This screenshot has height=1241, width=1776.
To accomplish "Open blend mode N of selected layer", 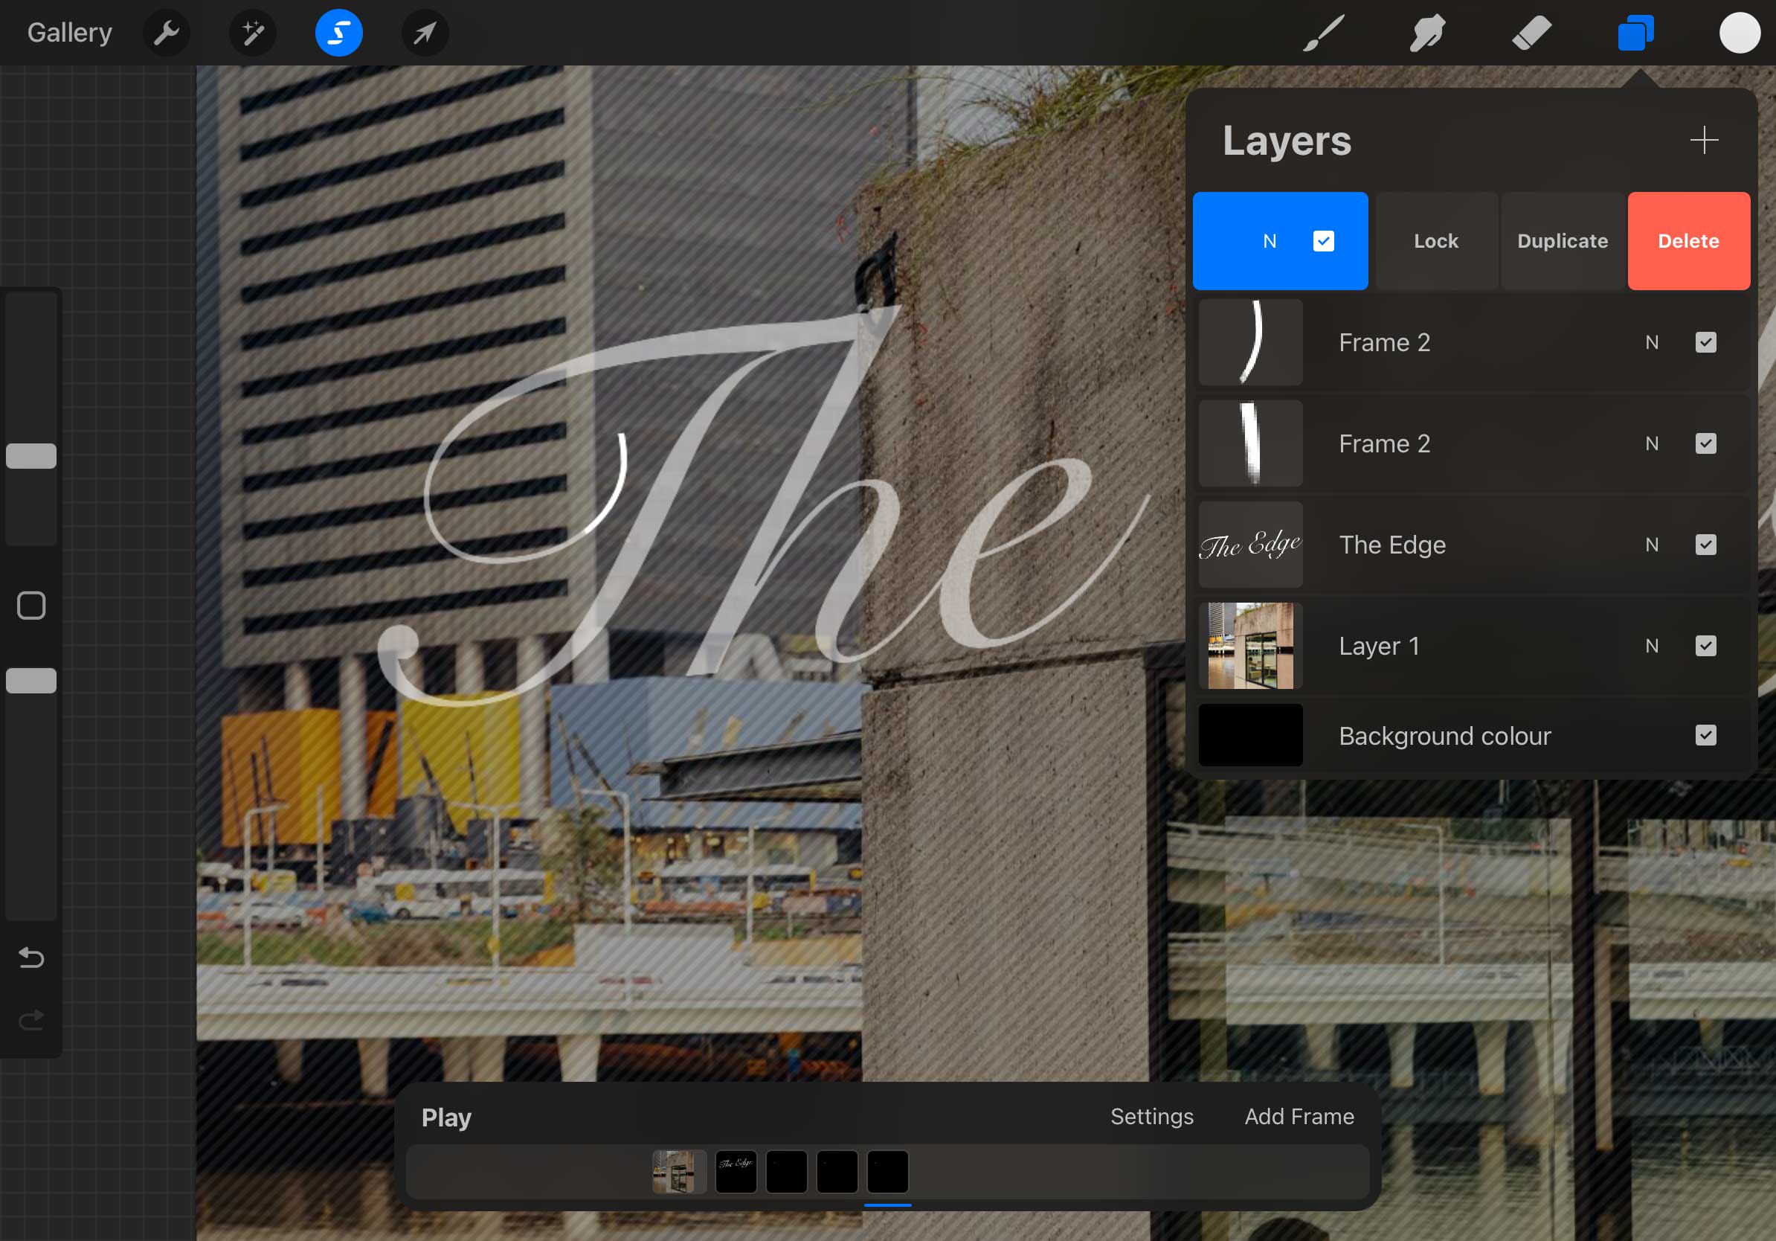I will (x=1270, y=241).
